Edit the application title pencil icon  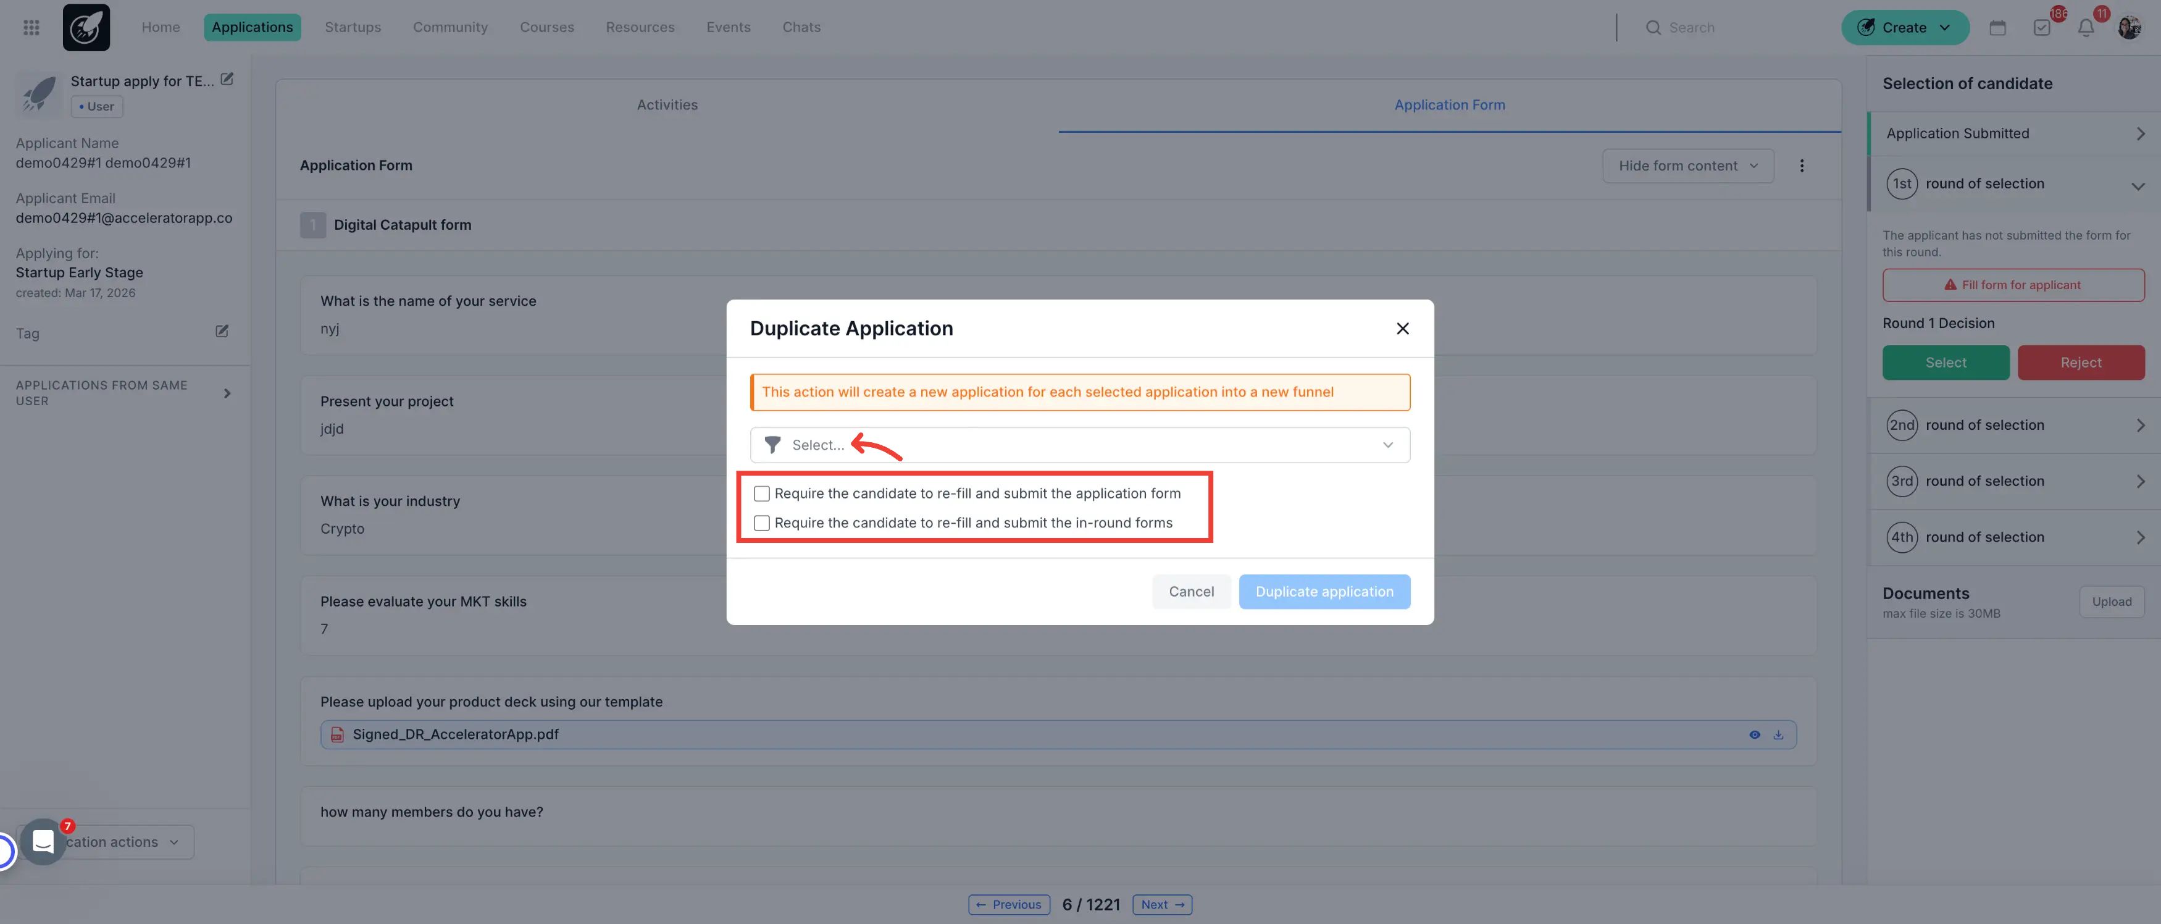pos(227,79)
